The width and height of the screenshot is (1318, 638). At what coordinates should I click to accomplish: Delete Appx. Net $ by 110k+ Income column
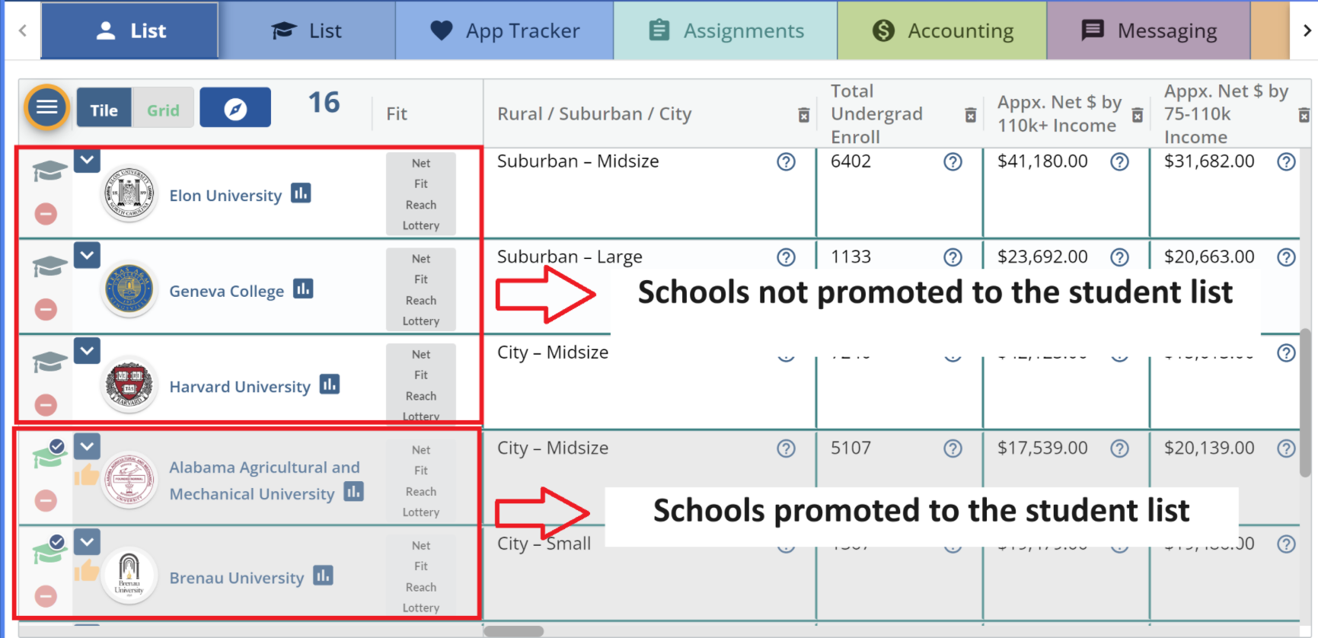1137,115
